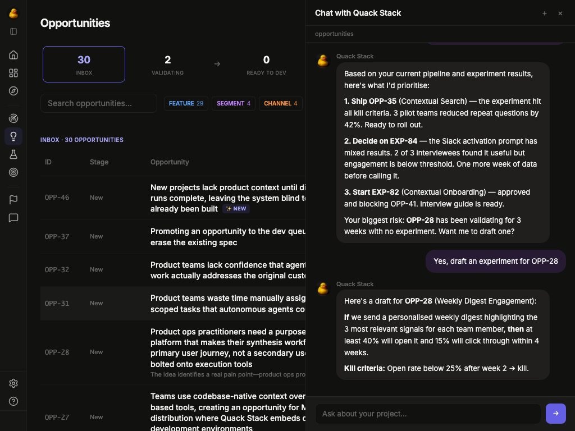Open the dashboard grid icon in sidebar
The width and height of the screenshot is (575, 431).
pyautogui.click(x=13, y=72)
